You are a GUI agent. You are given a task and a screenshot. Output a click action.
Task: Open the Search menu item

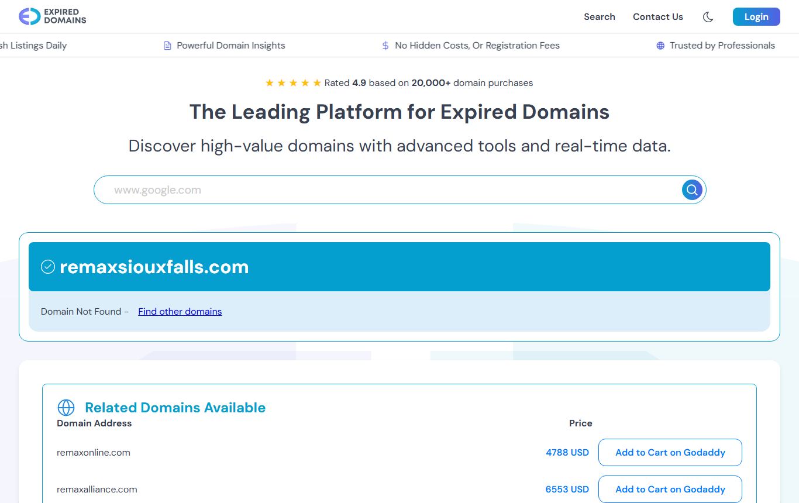point(600,17)
